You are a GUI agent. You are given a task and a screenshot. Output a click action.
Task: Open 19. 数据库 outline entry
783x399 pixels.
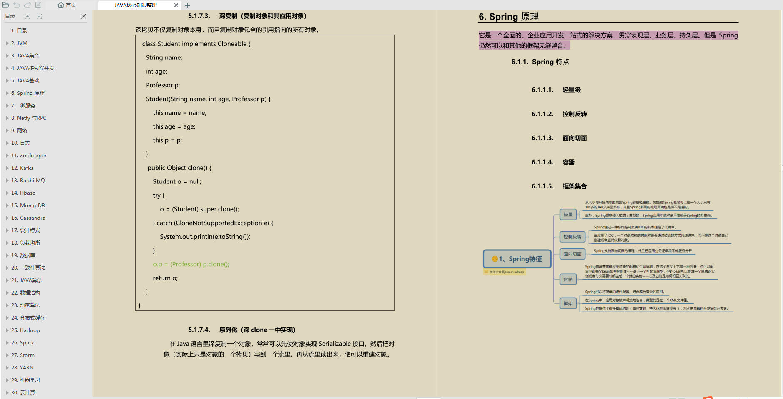point(23,255)
